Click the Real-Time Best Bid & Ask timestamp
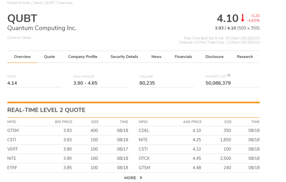This screenshot has height=182, width=286. click(222, 38)
